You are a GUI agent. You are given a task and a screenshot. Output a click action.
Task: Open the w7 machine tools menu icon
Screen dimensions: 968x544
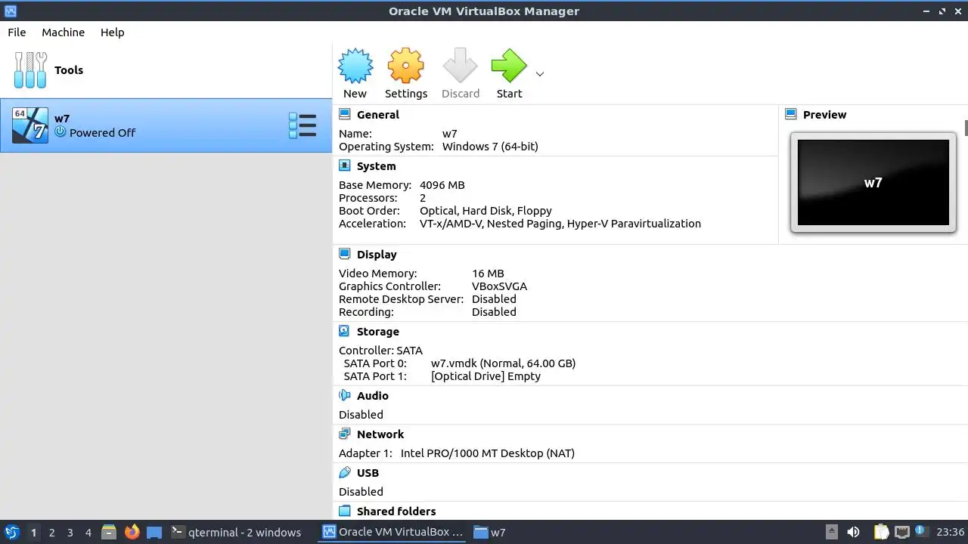coord(302,125)
